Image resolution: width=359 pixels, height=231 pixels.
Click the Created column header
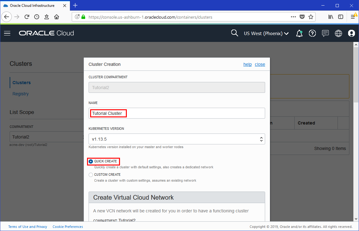(306, 123)
